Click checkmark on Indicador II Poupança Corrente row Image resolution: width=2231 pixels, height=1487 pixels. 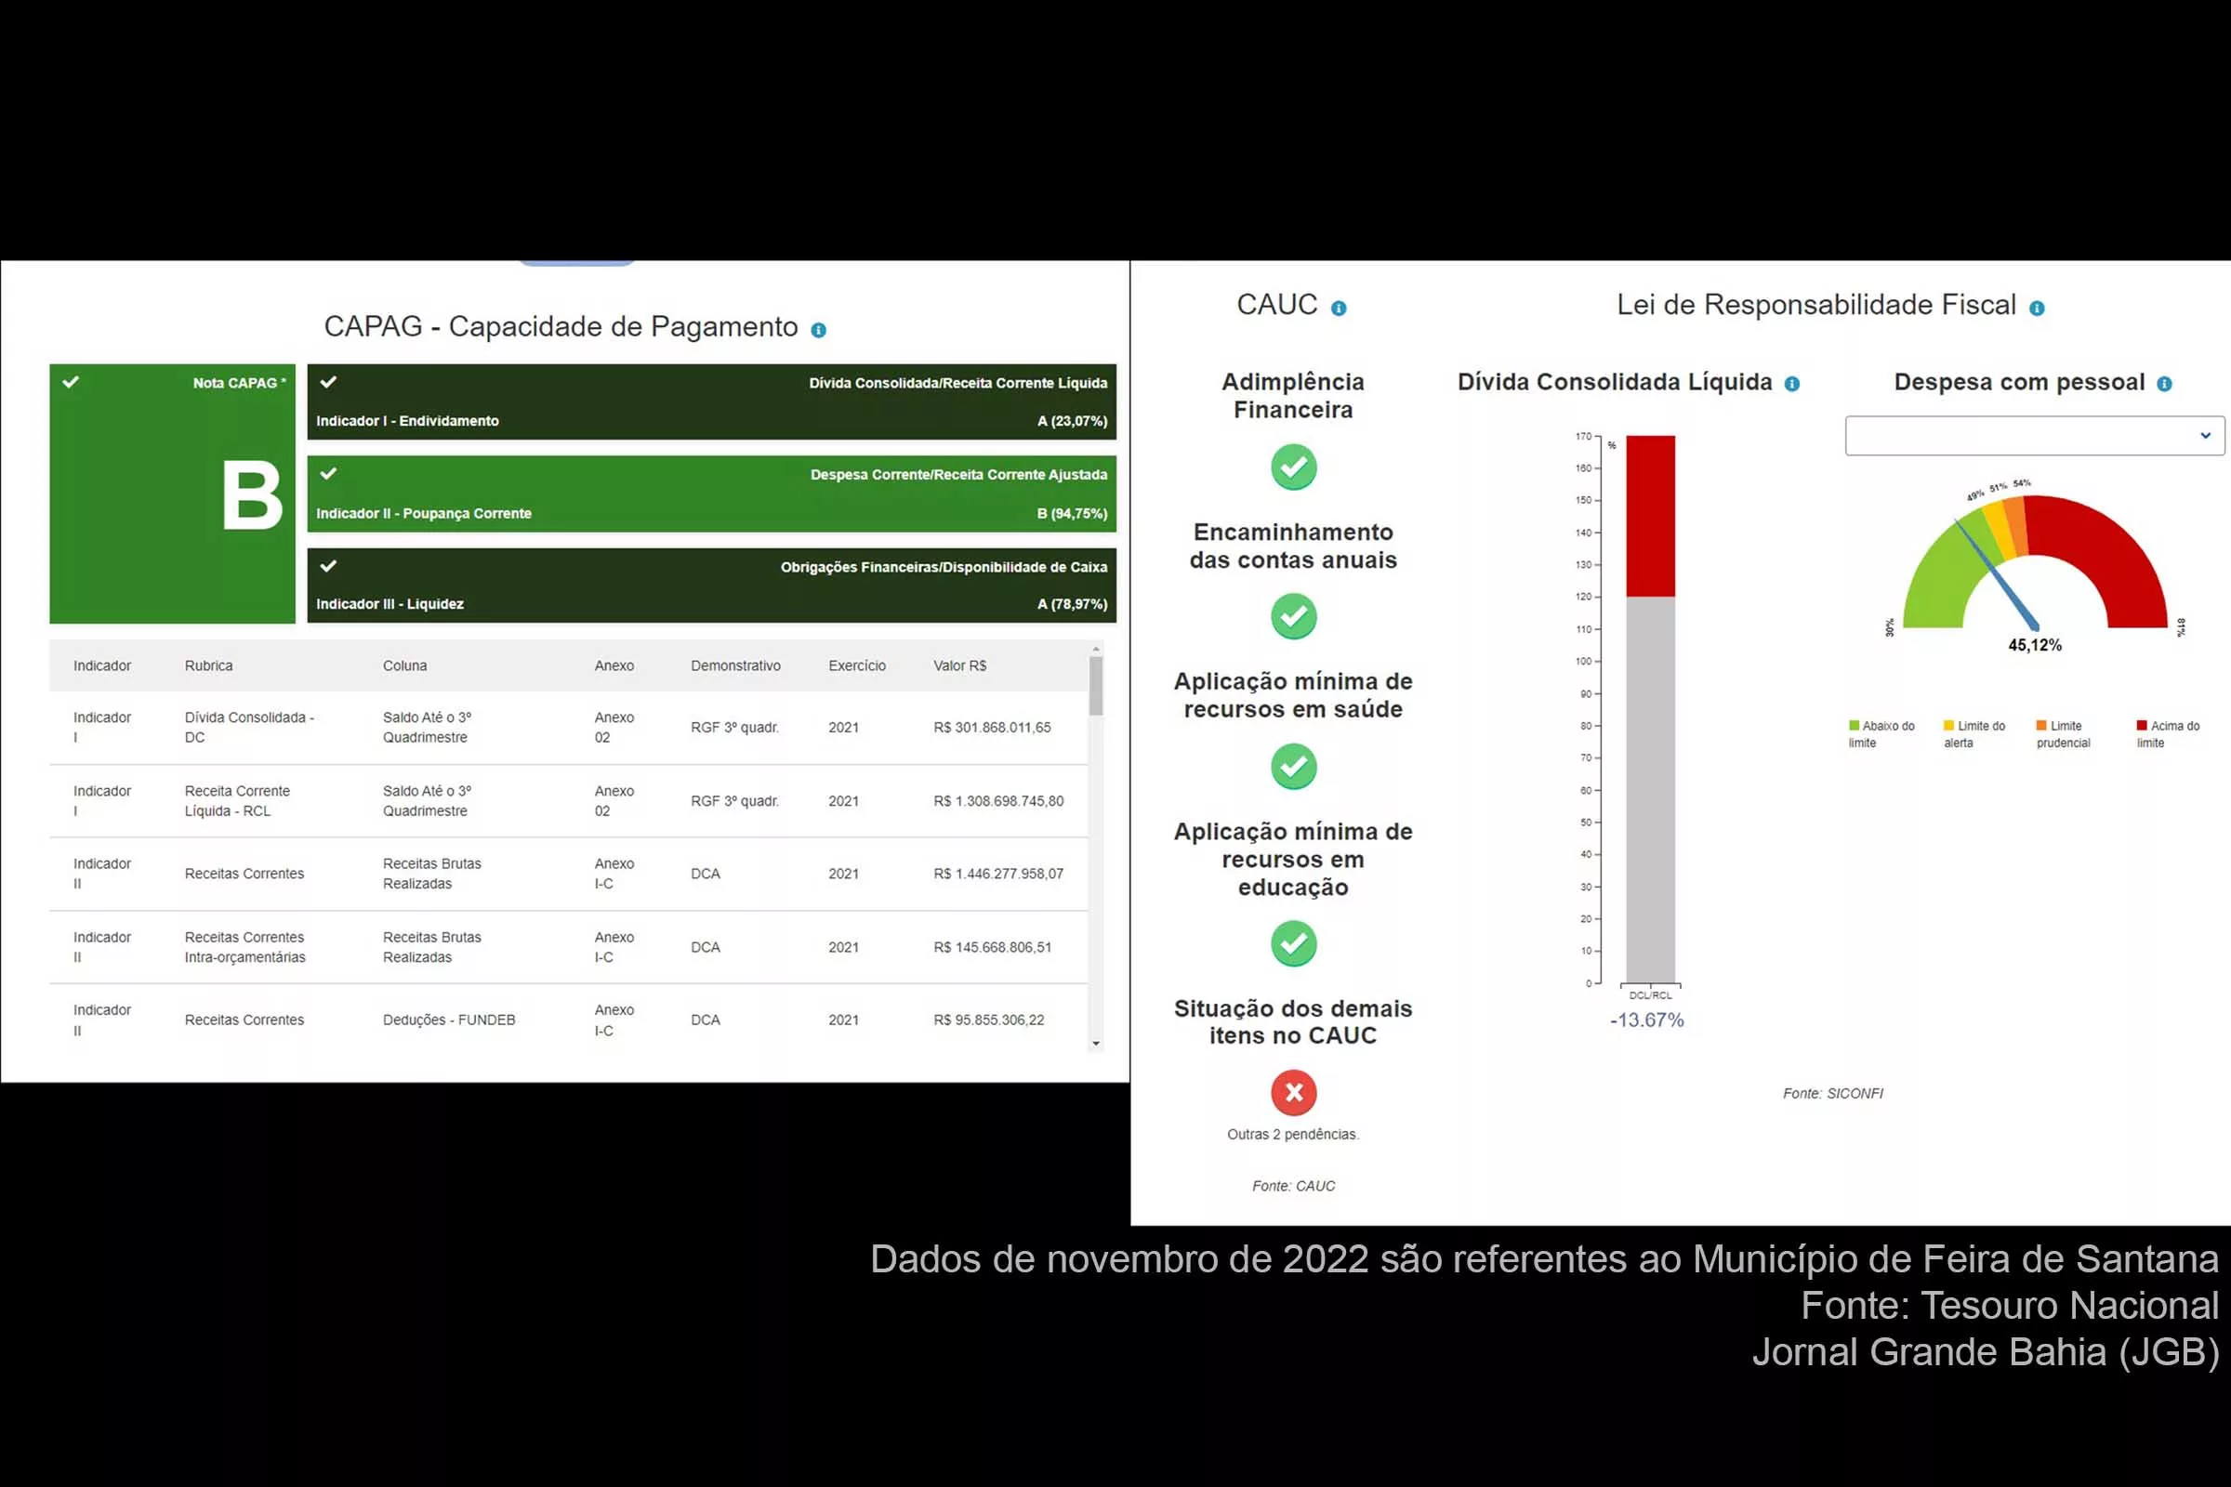point(328,473)
